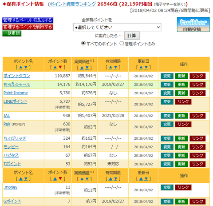
Task: Open the Point Income link
Action: [16, 93]
